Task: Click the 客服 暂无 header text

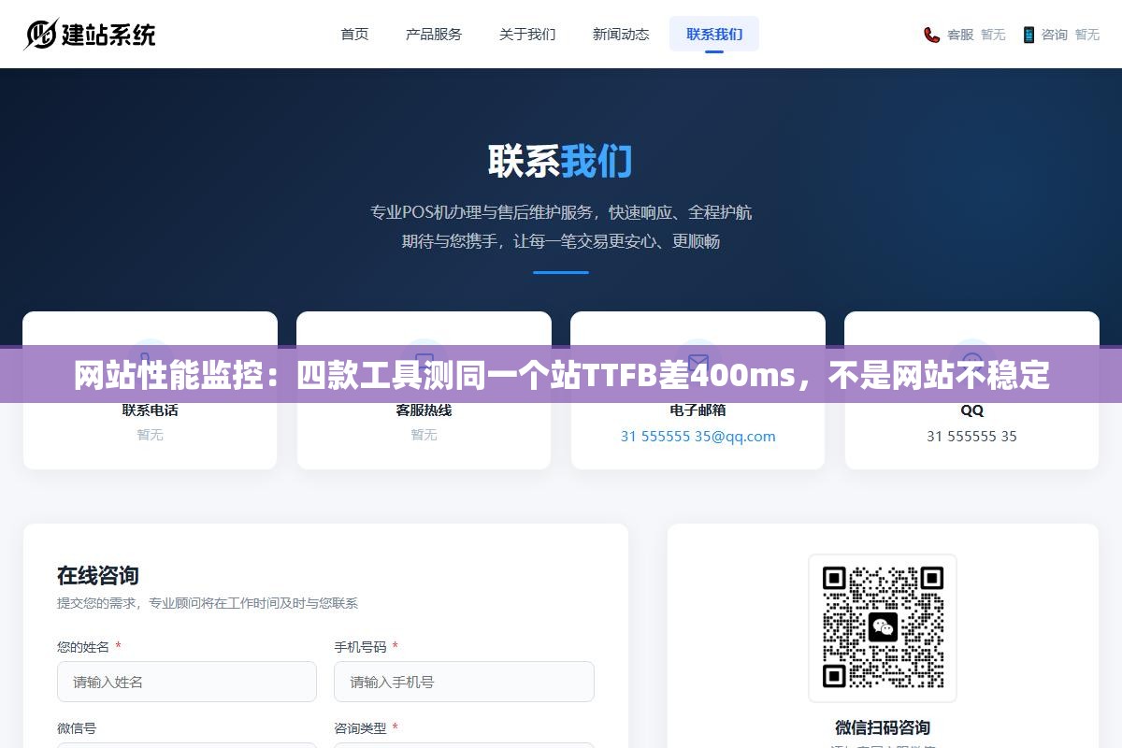Action: pos(976,35)
